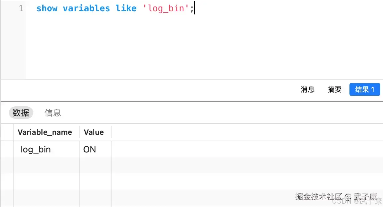Select the 结果 1 tab
383x207 pixels.
[365, 89]
